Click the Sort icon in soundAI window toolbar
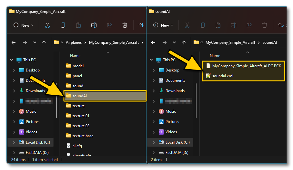 [x=281, y=25]
